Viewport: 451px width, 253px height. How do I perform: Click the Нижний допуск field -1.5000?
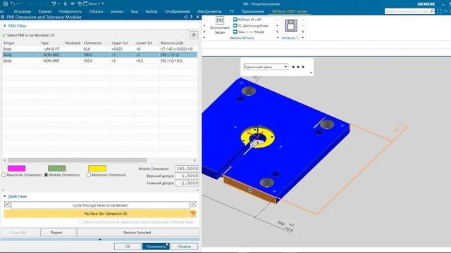[187, 183]
